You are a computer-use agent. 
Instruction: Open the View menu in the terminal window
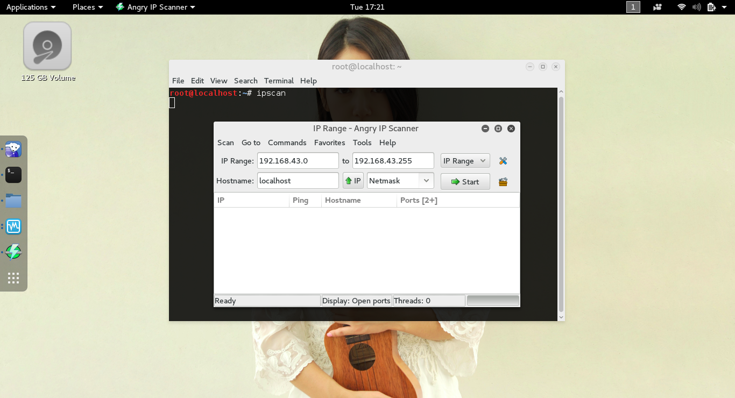click(218, 81)
